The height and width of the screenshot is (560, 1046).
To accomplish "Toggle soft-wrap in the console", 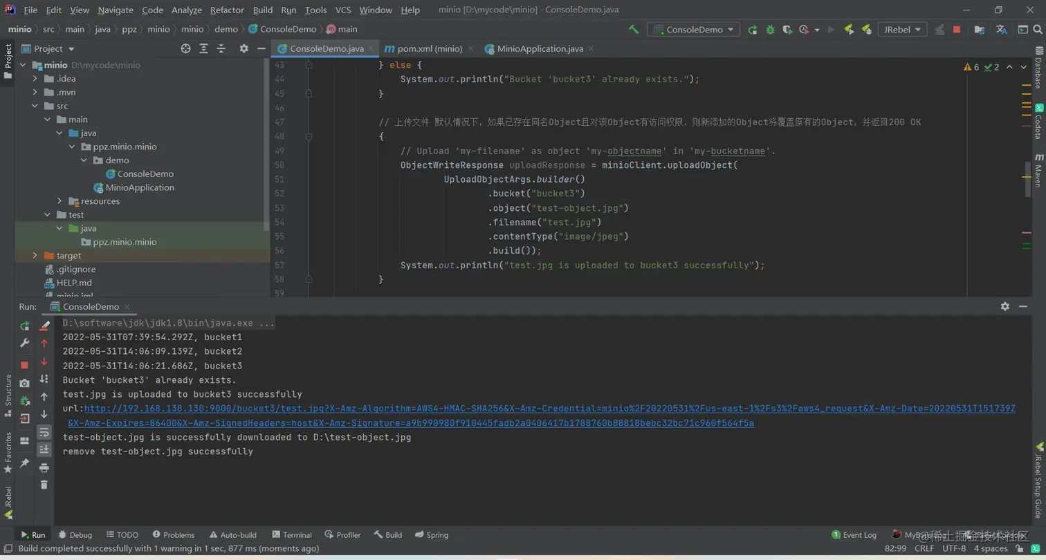I will click(x=44, y=432).
